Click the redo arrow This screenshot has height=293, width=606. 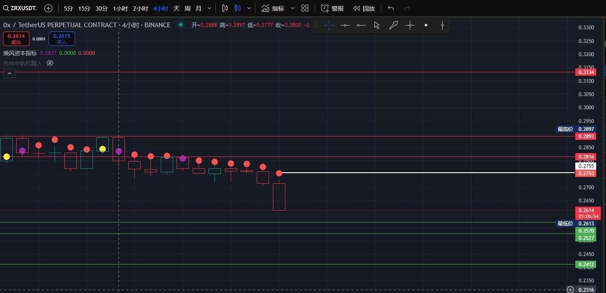[x=407, y=9]
